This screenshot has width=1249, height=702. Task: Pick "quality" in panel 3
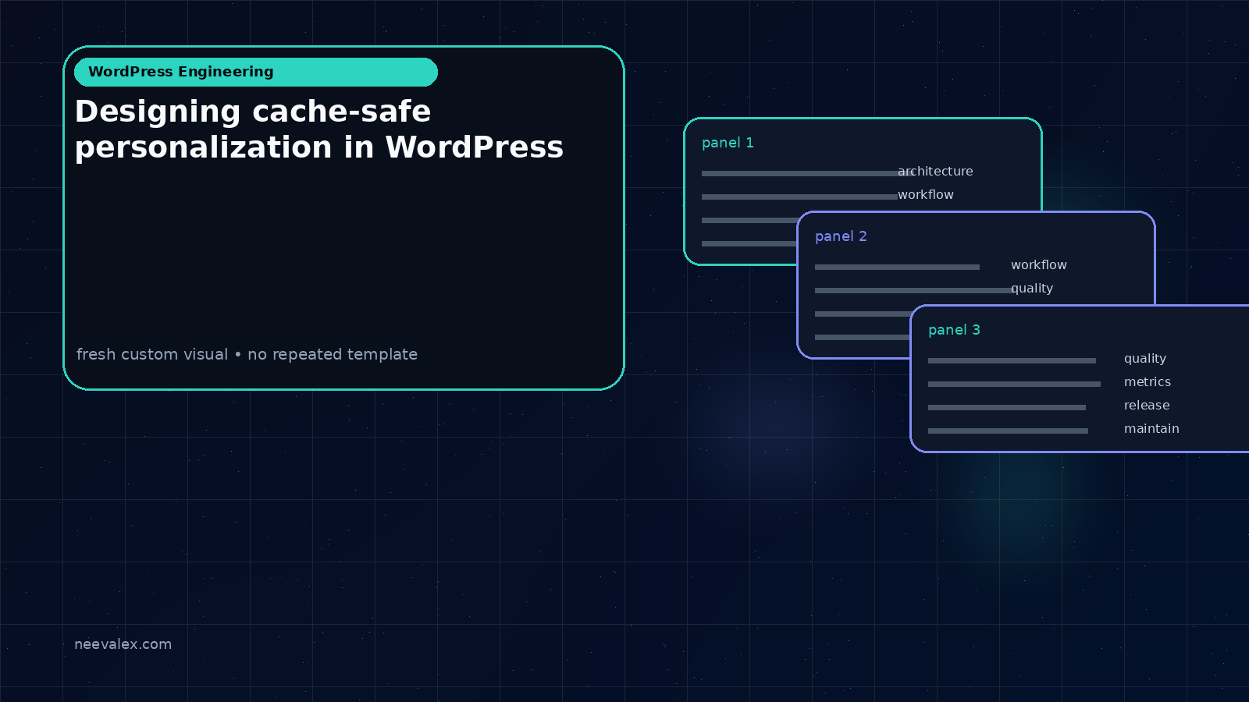1145,359
